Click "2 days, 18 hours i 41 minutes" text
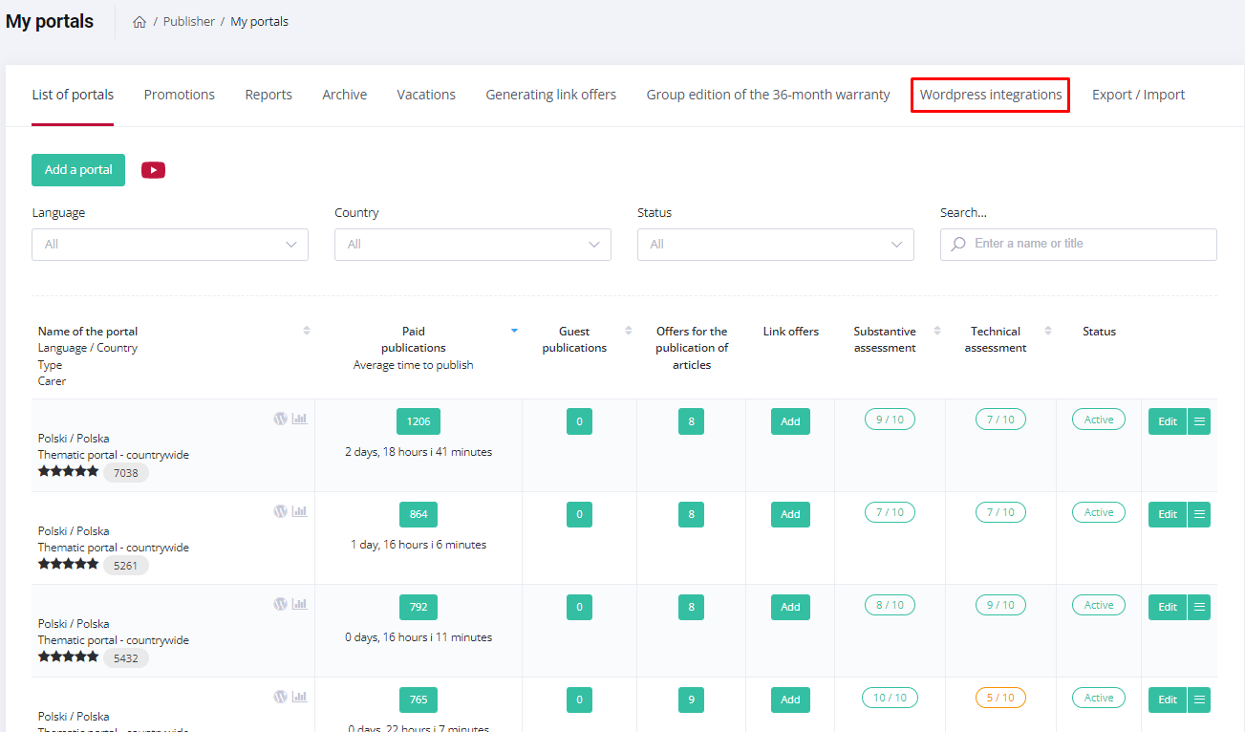1245x732 pixels. coord(419,452)
